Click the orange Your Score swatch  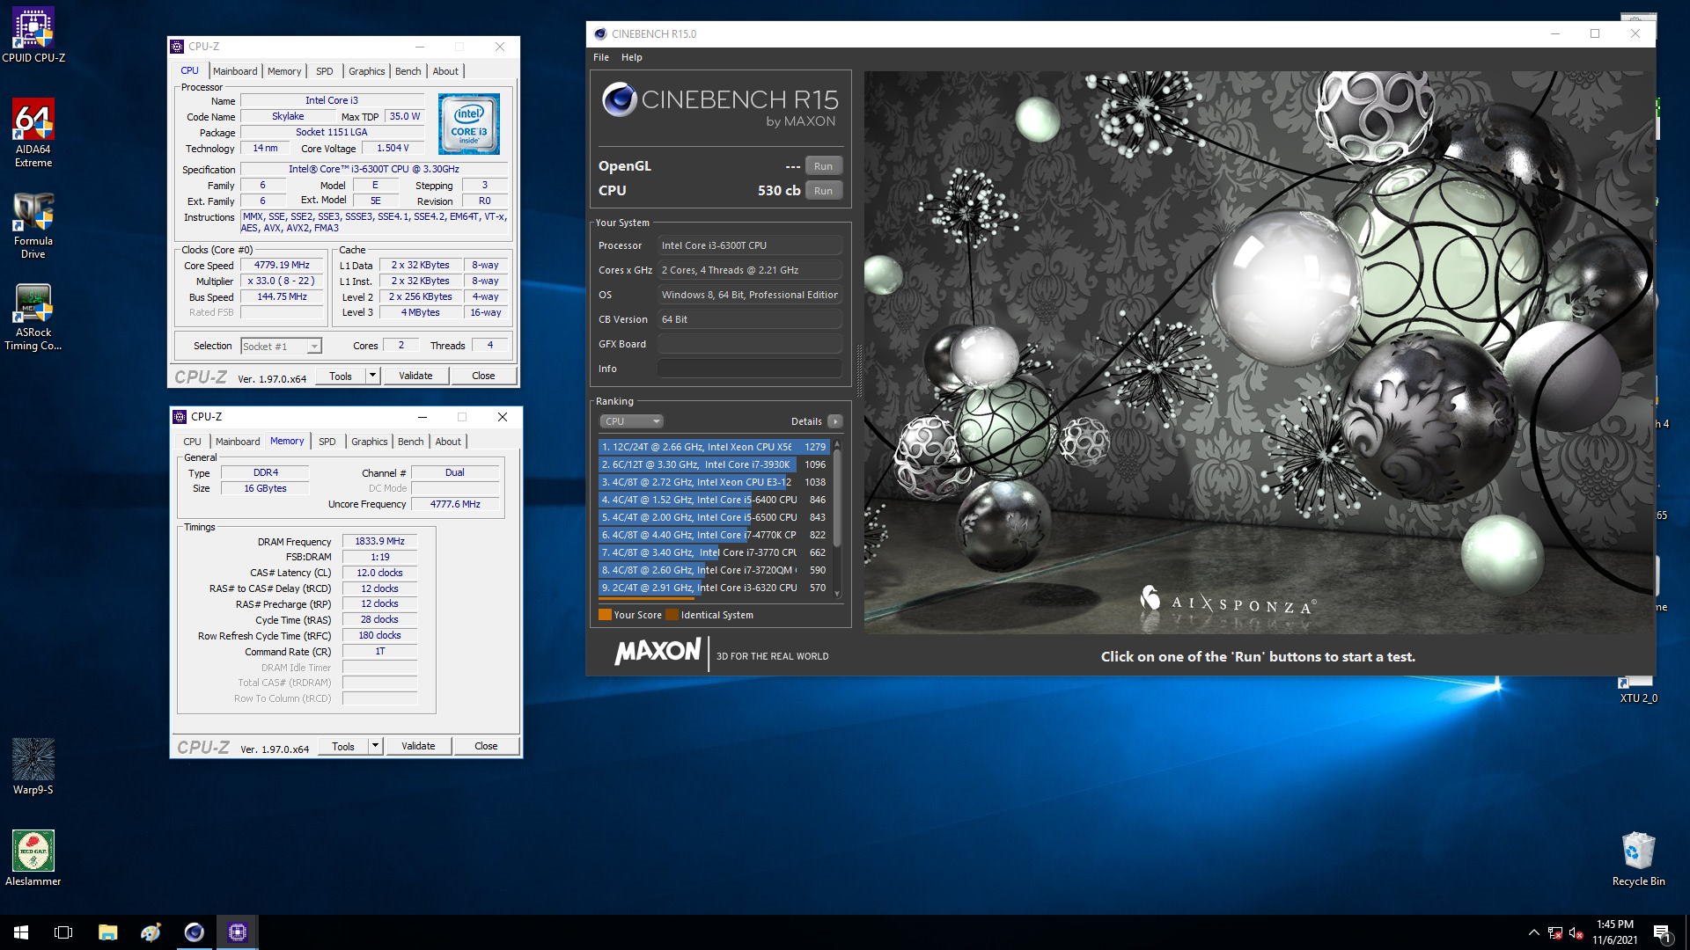[605, 615]
